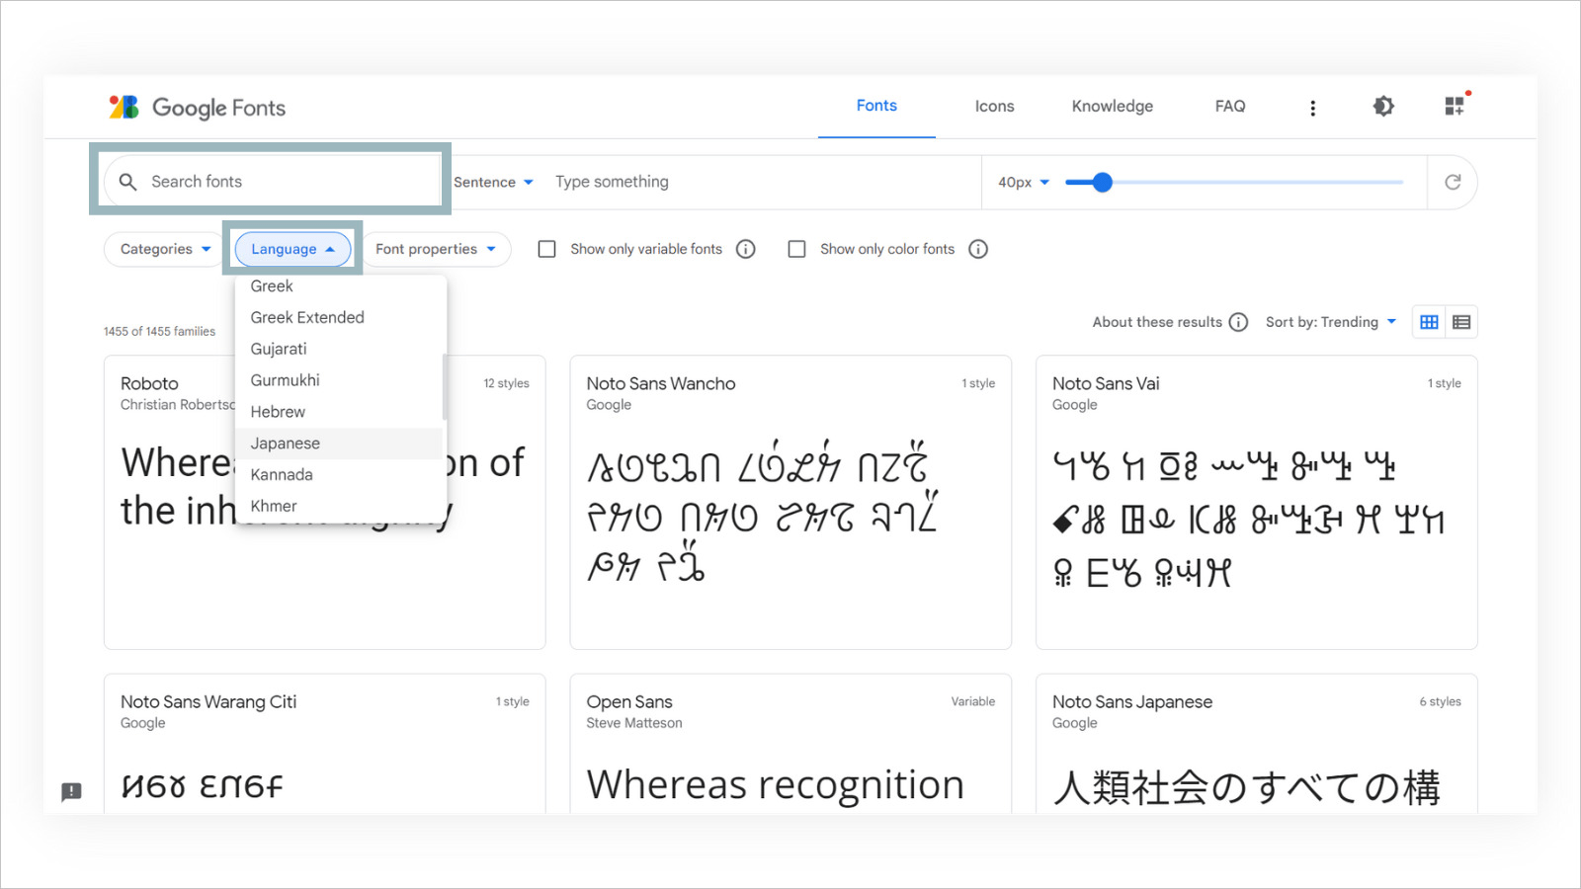The image size is (1581, 889).
Task: Open Font properties dropdown
Action: [x=435, y=249]
